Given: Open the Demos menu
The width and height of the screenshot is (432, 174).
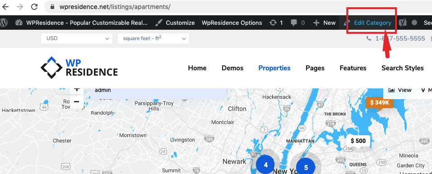Looking at the screenshot, I should pyautogui.click(x=232, y=68).
